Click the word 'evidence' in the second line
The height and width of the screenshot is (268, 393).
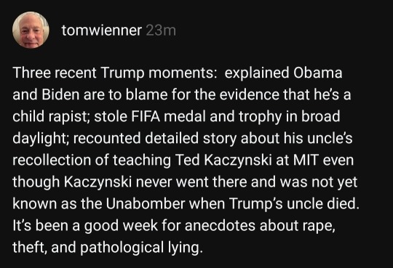pos(249,94)
